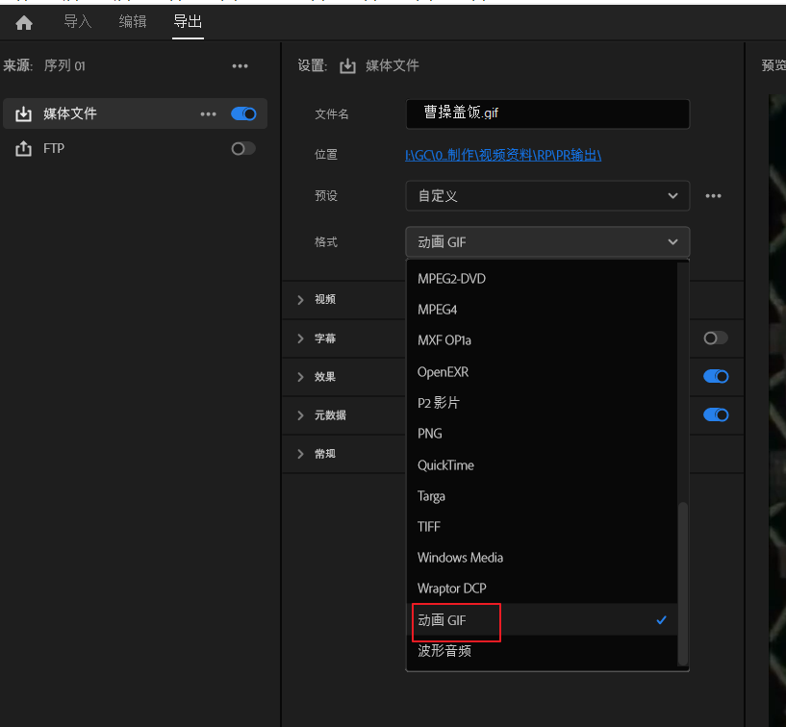Expand the 常规 section

pyautogui.click(x=301, y=454)
